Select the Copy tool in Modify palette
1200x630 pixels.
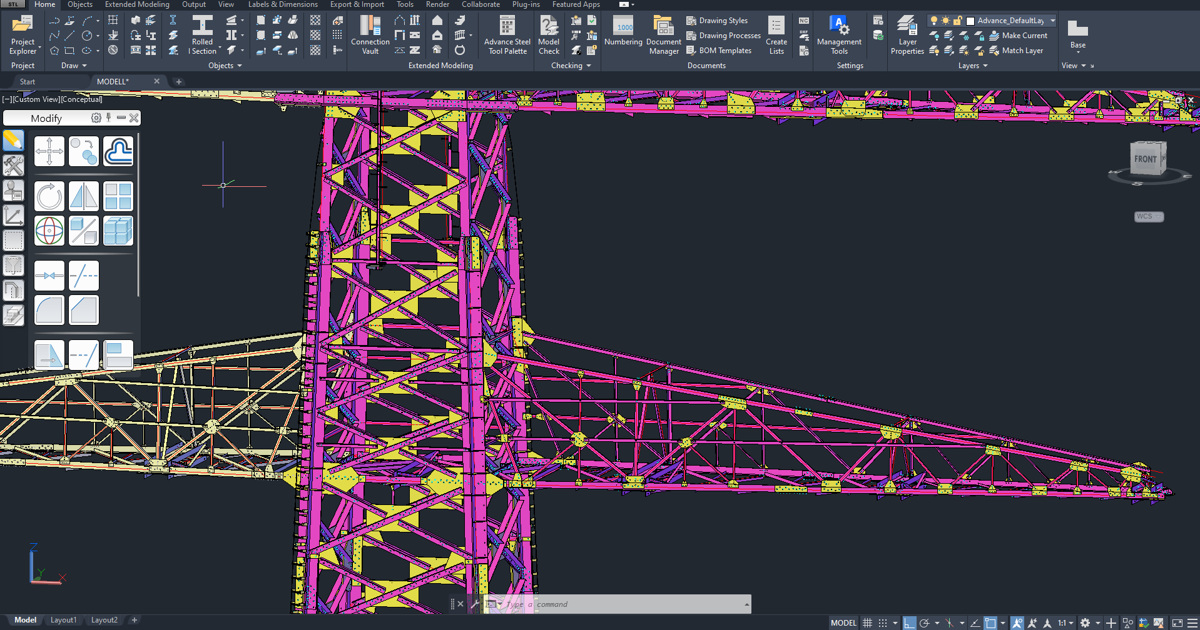point(84,152)
